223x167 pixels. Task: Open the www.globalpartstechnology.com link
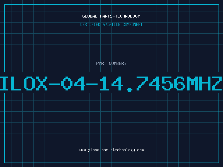(111, 150)
